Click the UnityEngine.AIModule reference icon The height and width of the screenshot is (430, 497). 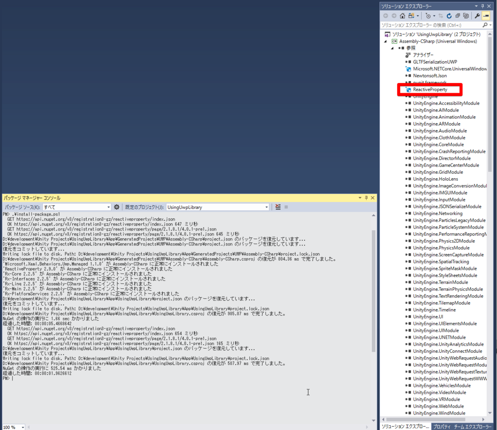click(x=408, y=110)
